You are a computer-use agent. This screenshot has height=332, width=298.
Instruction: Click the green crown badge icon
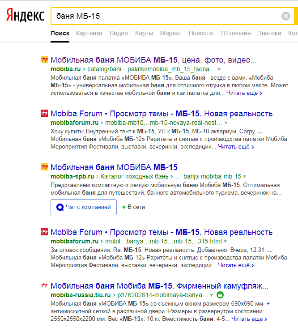(220, 295)
